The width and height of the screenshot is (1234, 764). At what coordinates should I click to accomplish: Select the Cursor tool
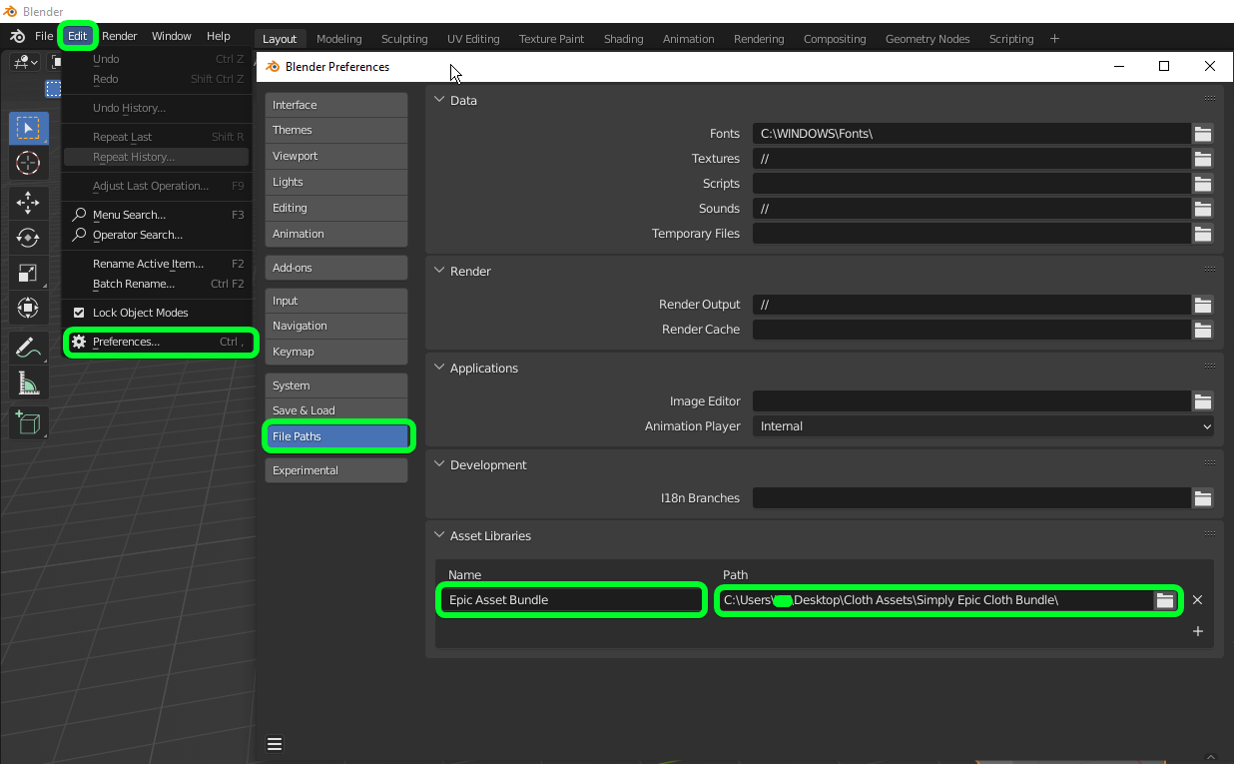click(x=28, y=163)
